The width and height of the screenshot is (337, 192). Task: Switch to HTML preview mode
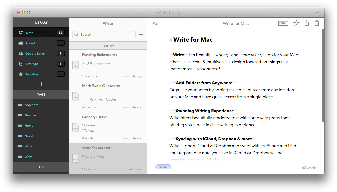pyautogui.click(x=283, y=23)
